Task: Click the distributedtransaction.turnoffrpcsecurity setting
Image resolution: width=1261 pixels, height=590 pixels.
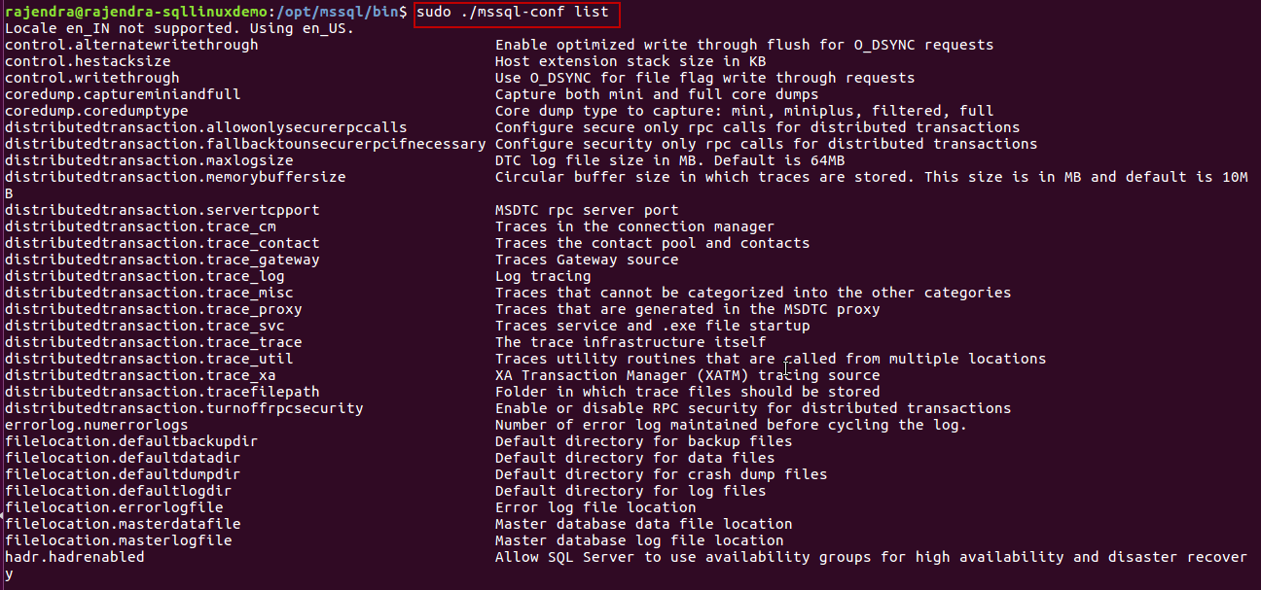Action: [184, 408]
